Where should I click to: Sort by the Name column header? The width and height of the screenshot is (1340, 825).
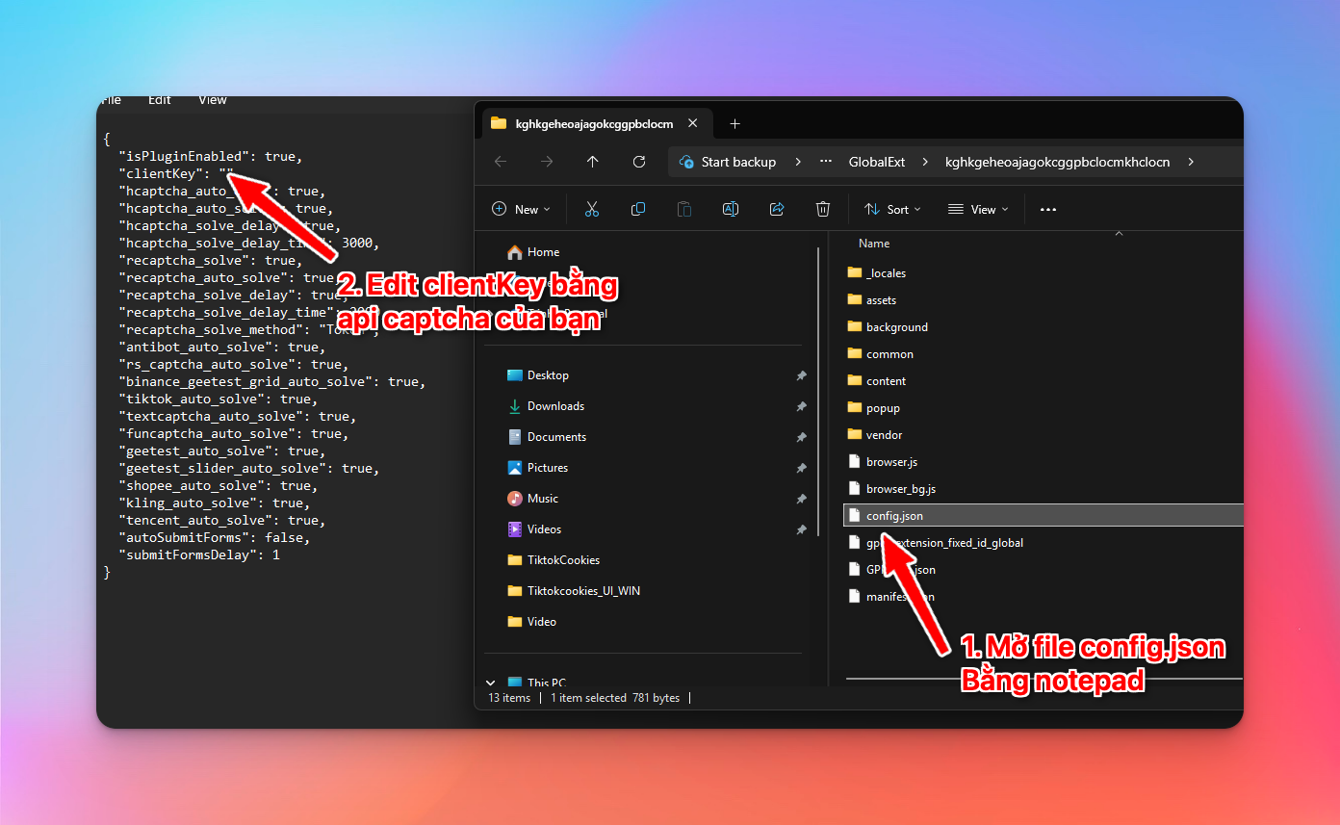(874, 244)
